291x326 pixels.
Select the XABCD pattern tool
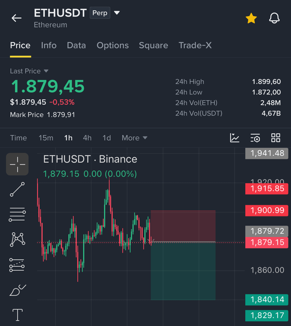coord(18,240)
